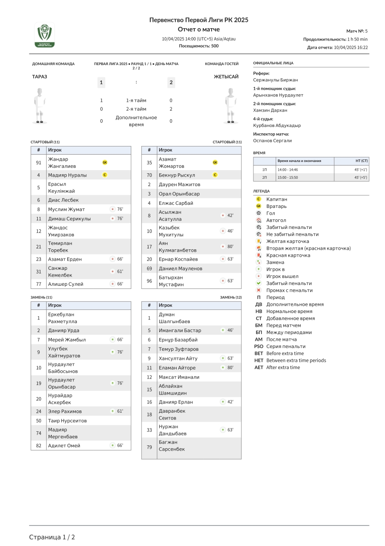Click captain badge next to Бекнур Рыскул
The image size is (385, 546).
click(x=215, y=175)
